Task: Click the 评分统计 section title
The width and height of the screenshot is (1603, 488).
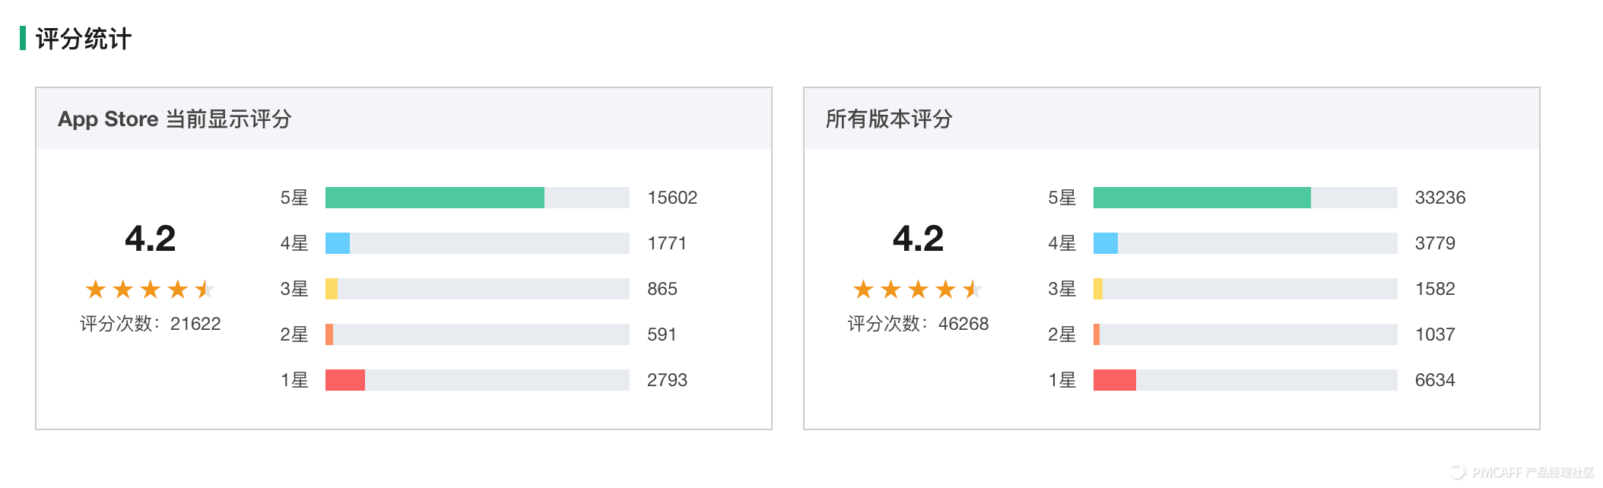Action: (x=84, y=39)
